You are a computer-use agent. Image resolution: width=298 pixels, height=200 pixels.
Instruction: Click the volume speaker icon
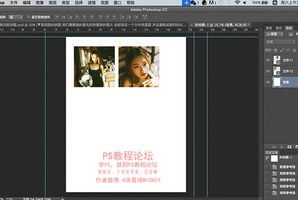(x=245, y=3)
